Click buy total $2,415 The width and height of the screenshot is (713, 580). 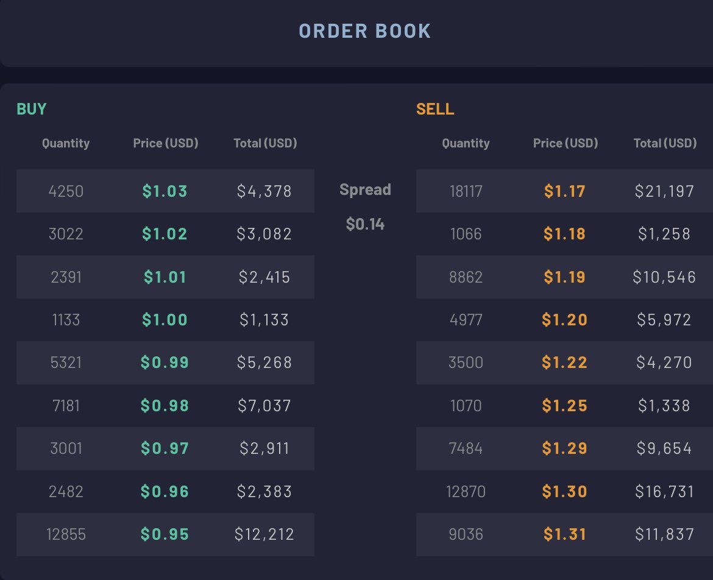click(264, 277)
